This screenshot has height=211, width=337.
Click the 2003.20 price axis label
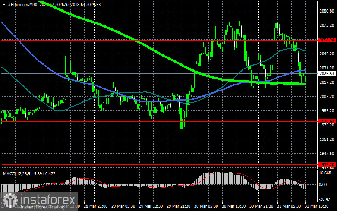pyautogui.click(x=327, y=97)
